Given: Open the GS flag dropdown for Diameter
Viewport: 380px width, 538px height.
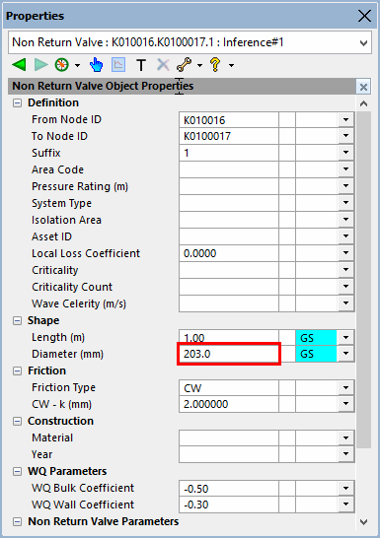Looking at the screenshot, I should (x=345, y=354).
